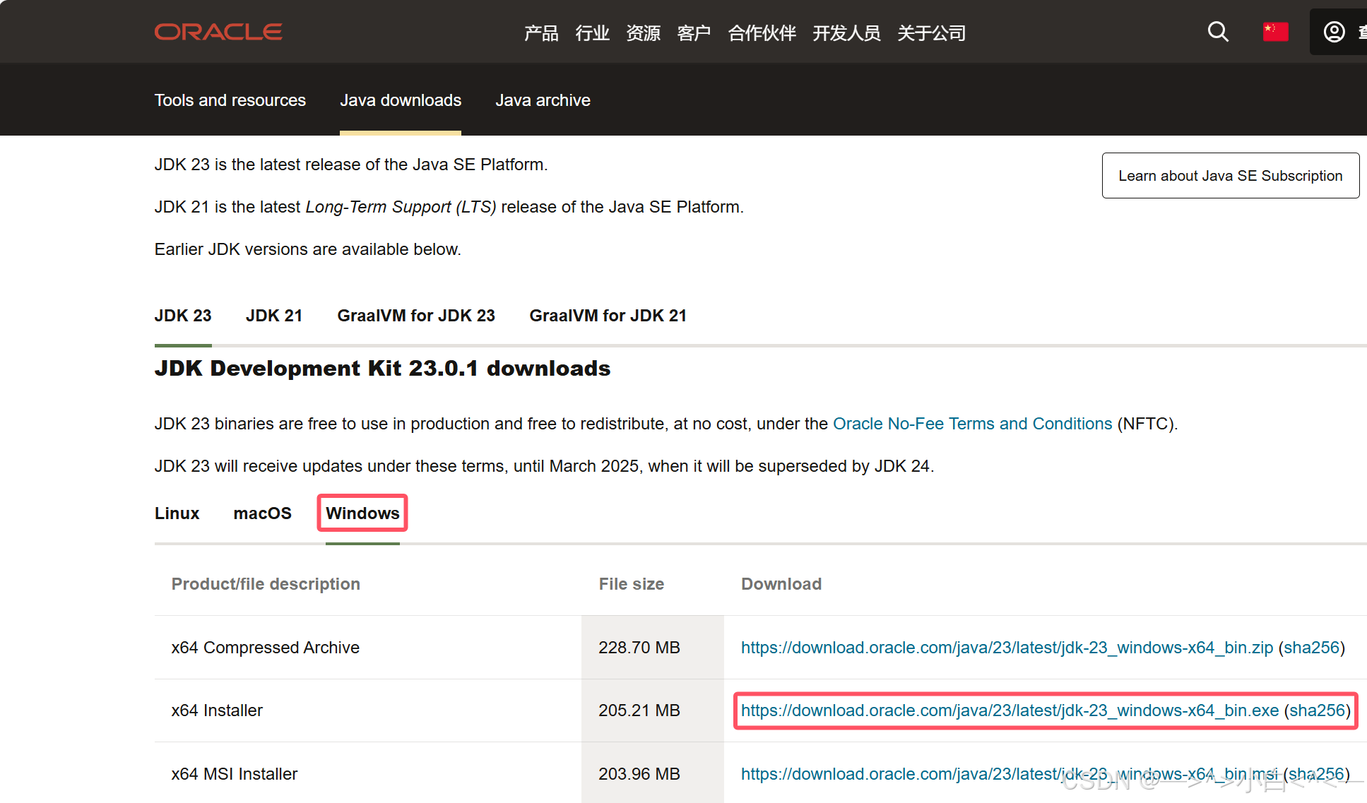Open sha256 link for x64 Compressed Archive
1367x803 pixels.
(x=1311, y=648)
